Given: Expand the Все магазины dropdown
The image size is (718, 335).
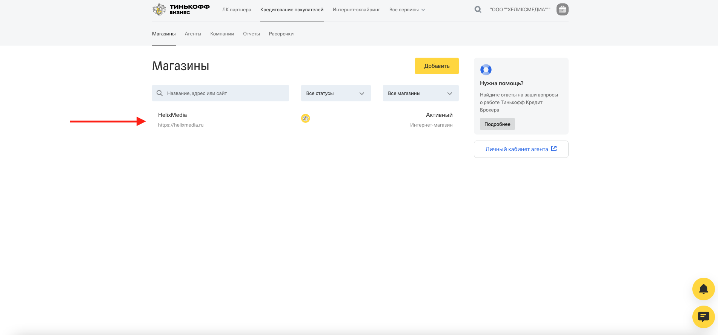Looking at the screenshot, I should tap(421, 93).
